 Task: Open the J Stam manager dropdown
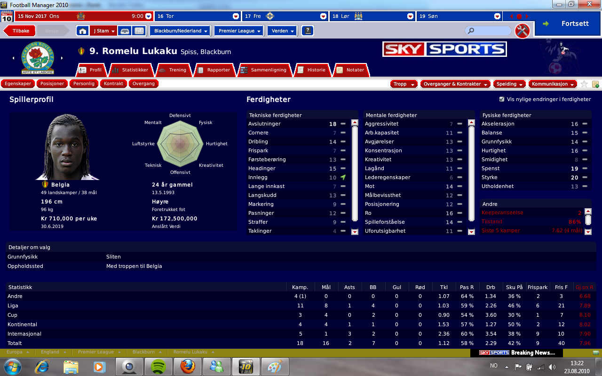pos(103,31)
